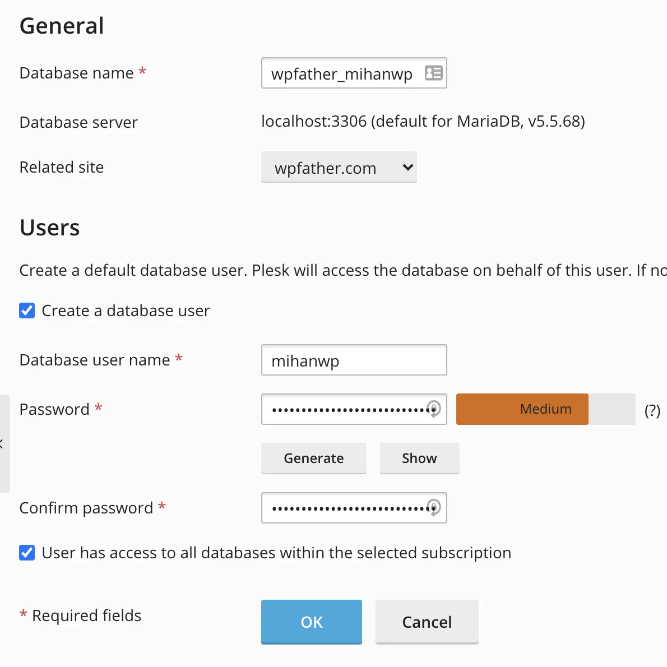Click the wpfather.com dropdown chevron arrow
The image size is (667, 667).
tap(407, 167)
